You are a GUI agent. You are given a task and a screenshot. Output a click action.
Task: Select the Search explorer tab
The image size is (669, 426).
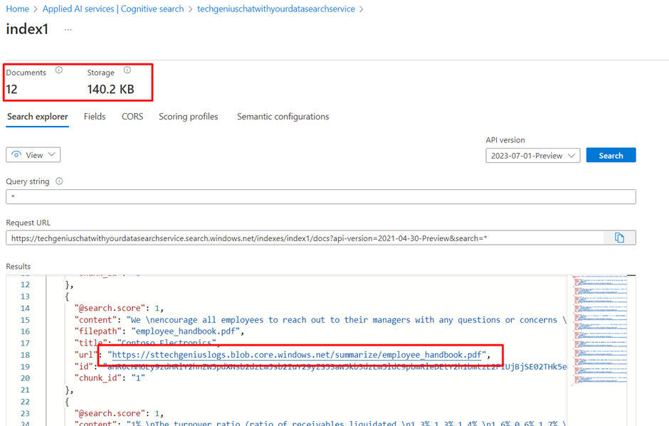[x=38, y=117]
